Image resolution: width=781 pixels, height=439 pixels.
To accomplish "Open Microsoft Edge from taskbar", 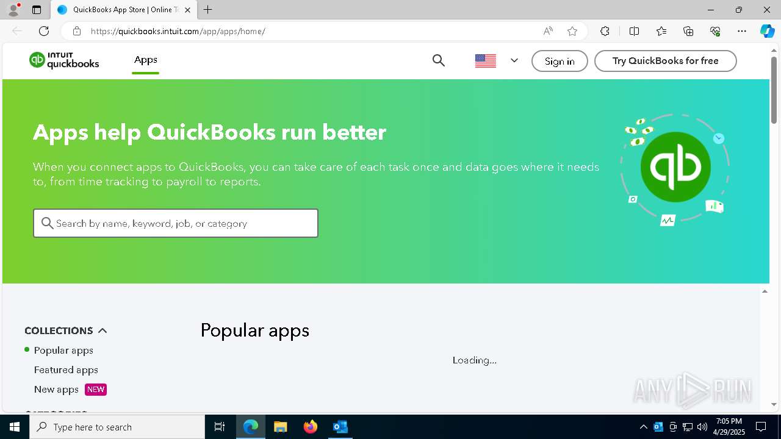I will [251, 427].
